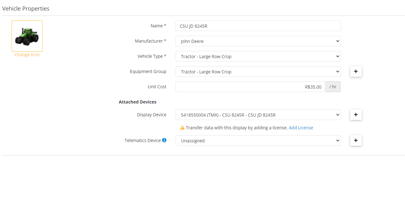This screenshot has width=405, height=198.
Task: Click the green tractor vehicle icon
Action: [27, 36]
